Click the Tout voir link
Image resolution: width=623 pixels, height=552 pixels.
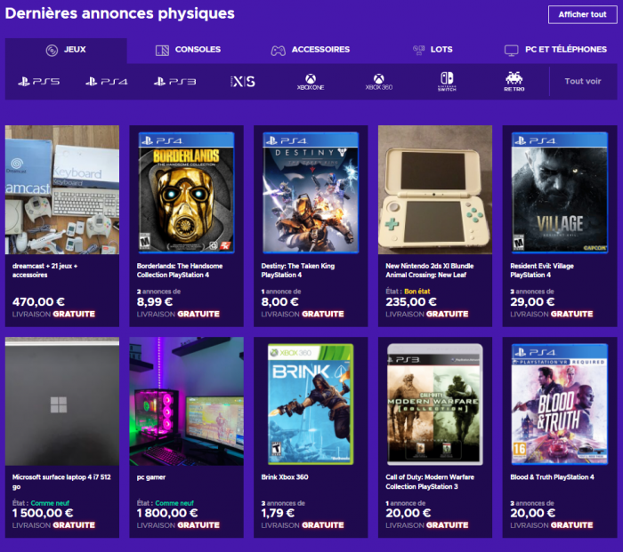583,82
